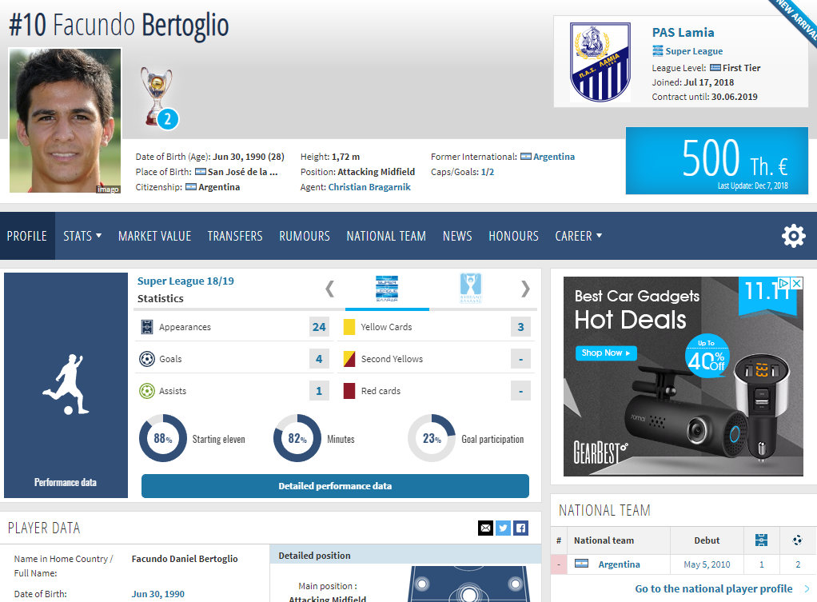Click the 88% Starting eleven chart
This screenshot has width=817, height=602.
[162, 438]
